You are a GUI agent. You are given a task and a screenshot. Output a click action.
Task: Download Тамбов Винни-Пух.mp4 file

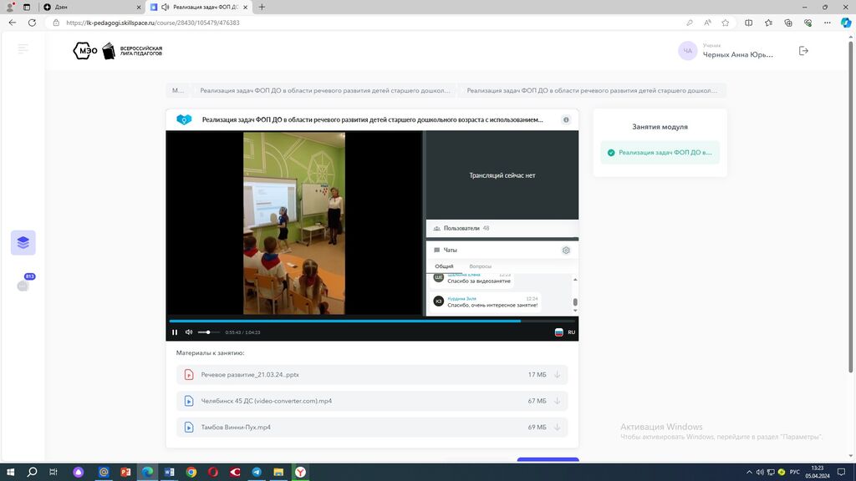coord(557,427)
